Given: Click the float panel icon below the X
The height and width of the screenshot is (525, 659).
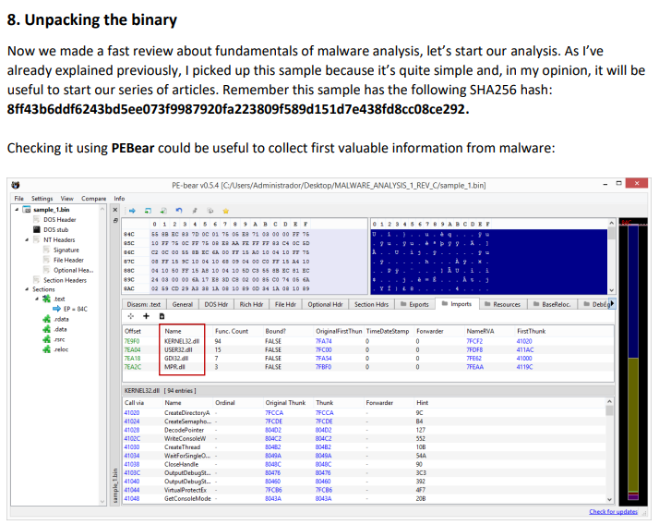Looking at the screenshot, I should tap(115, 220).
